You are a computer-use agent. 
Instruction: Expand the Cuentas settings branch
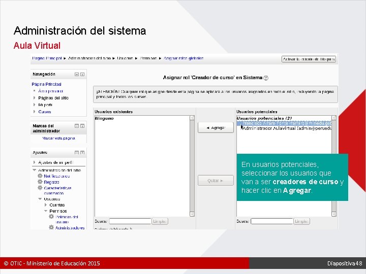(46, 205)
